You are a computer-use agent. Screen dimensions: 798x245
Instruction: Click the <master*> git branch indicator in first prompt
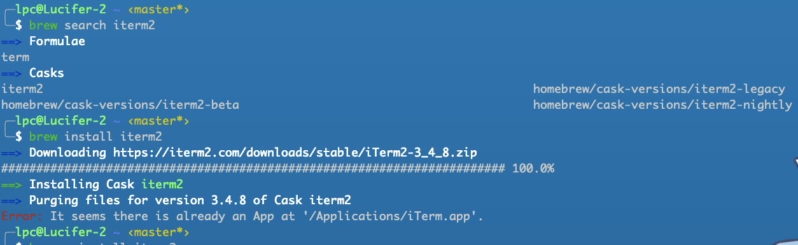click(x=158, y=10)
